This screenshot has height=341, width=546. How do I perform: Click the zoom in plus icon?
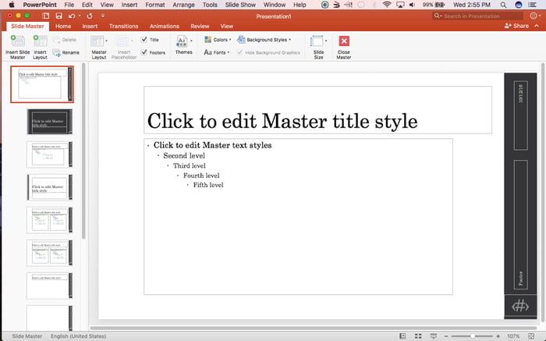coord(498,336)
